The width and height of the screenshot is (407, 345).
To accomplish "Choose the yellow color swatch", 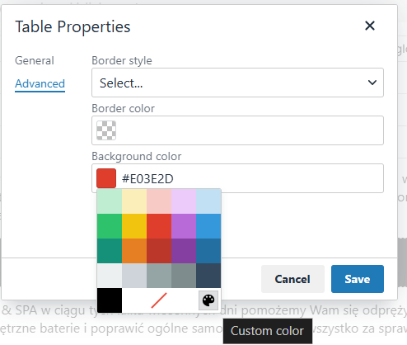I will pos(134,226).
